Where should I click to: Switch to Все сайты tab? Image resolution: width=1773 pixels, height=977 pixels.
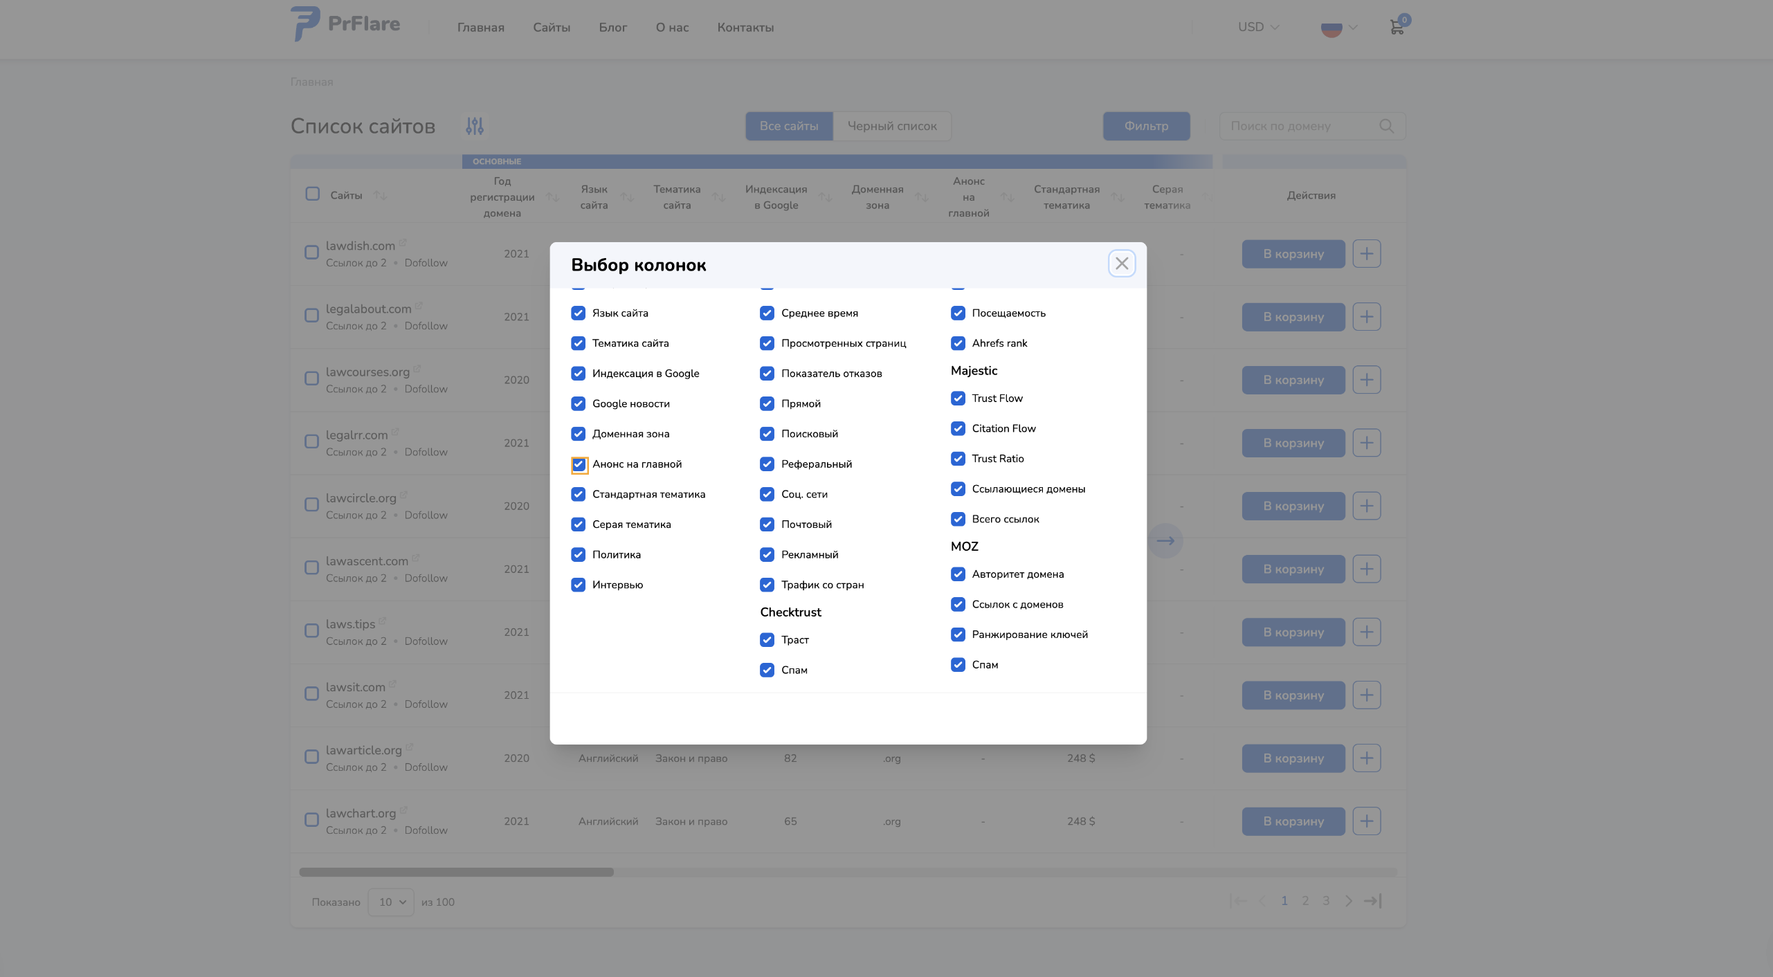coord(789,126)
